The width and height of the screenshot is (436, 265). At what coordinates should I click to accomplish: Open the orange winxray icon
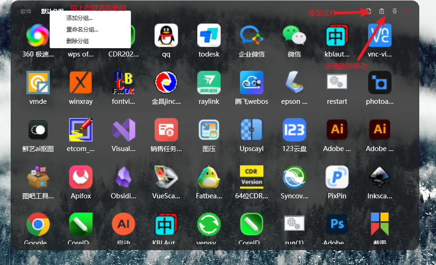coord(81,82)
